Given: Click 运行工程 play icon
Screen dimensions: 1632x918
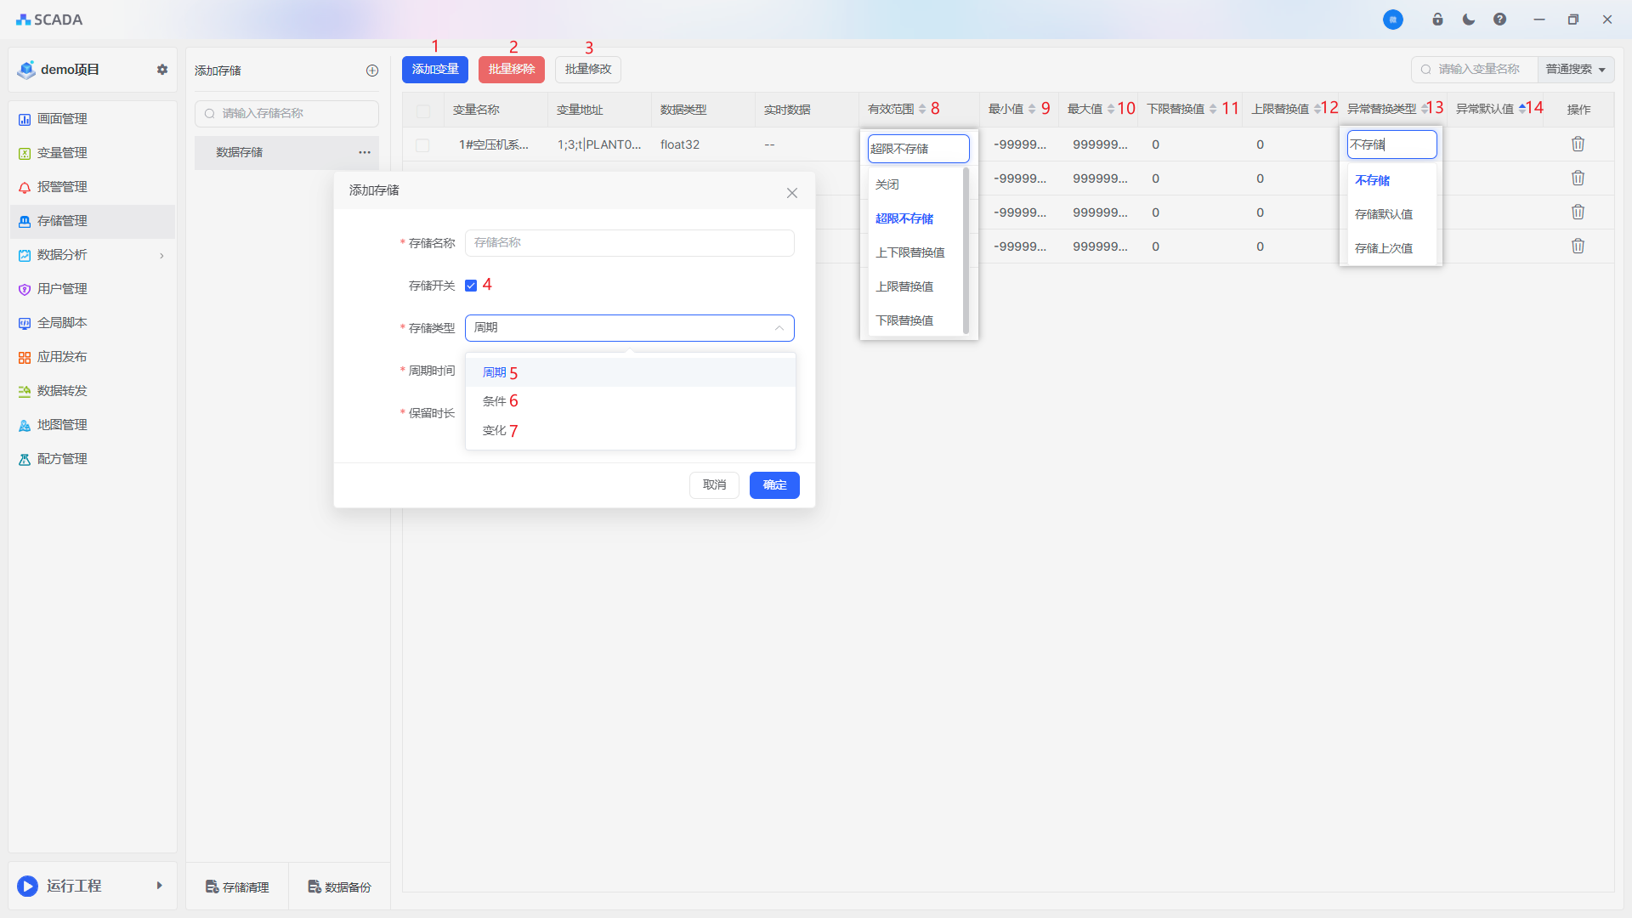Looking at the screenshot, I should click(27, 886).
